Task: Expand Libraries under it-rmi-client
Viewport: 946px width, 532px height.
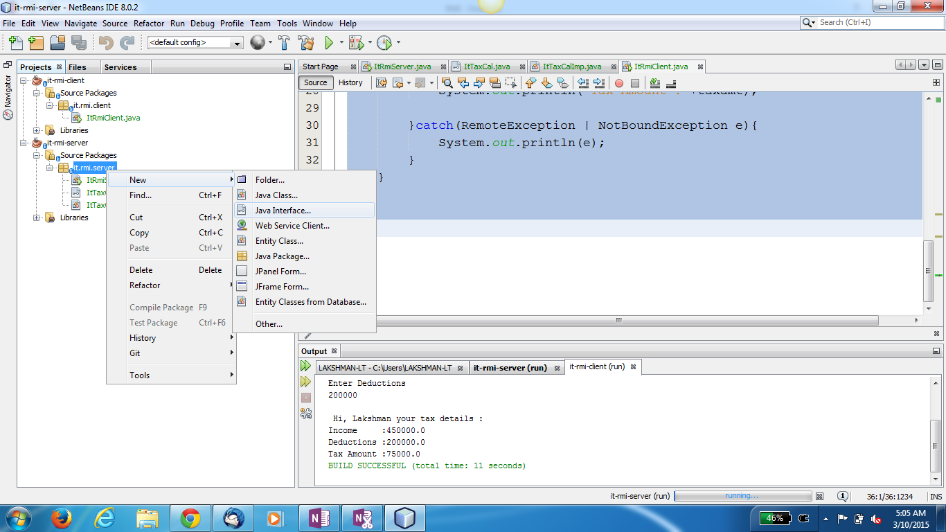Action: tap(37, 130)
